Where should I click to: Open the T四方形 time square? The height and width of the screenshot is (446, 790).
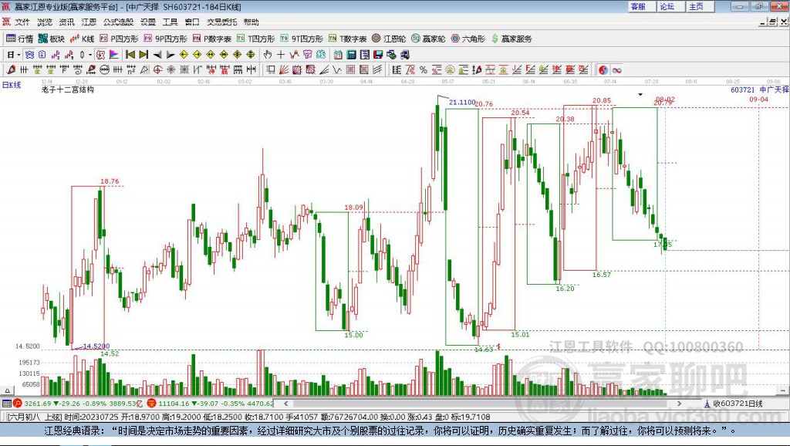tap(255, 39)
